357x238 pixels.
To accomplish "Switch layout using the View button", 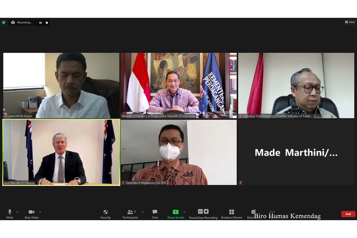I will pos(350,22).
